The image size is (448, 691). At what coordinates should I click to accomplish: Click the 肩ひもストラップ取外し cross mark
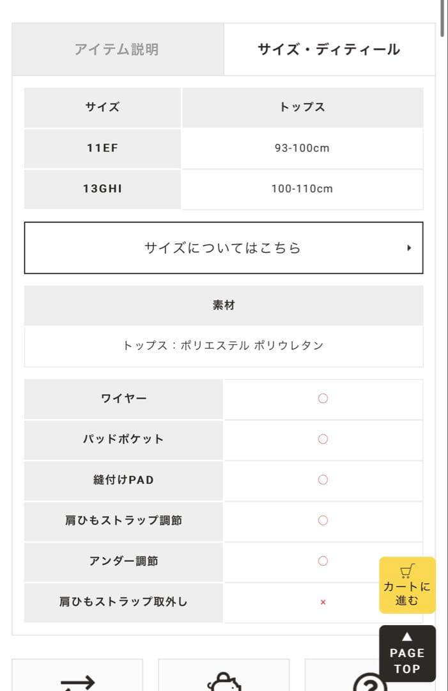(323, 602)
